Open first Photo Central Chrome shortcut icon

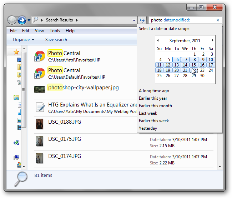[39, 56]
